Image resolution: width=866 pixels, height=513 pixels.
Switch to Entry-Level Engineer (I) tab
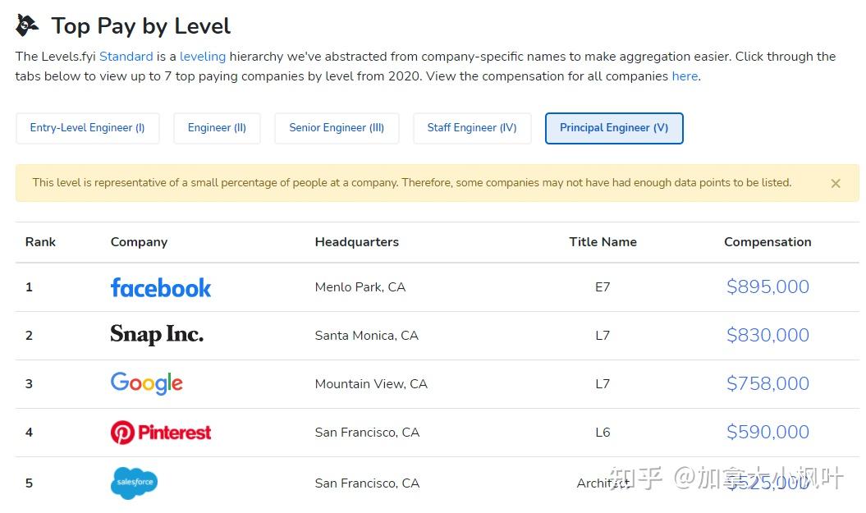[87, 128]
